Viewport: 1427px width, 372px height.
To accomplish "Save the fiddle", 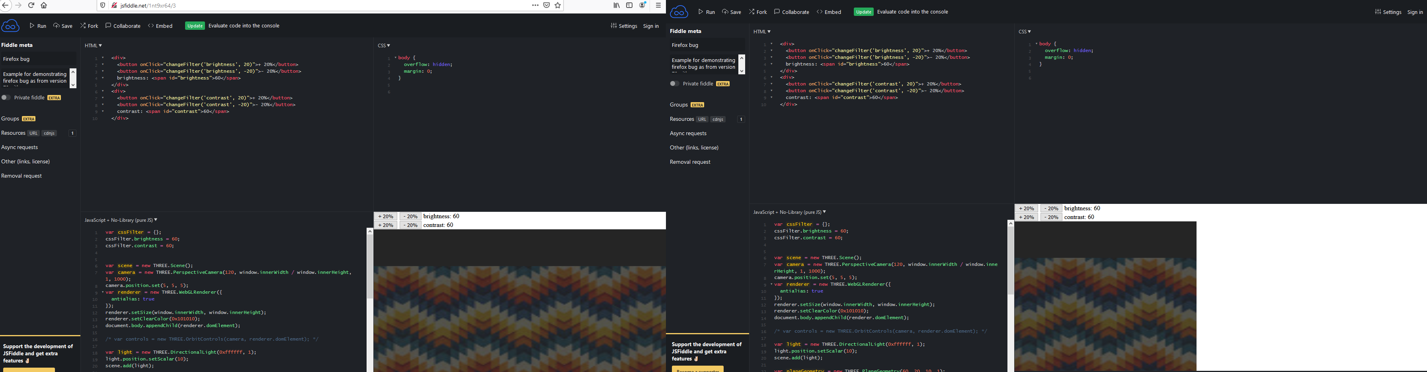I will pyautogui.click(x=62, y=25).
